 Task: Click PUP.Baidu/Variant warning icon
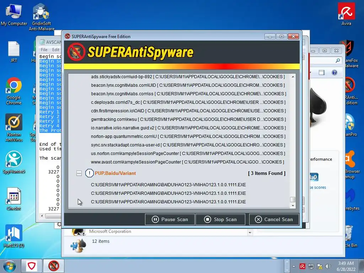click(89, 173)
